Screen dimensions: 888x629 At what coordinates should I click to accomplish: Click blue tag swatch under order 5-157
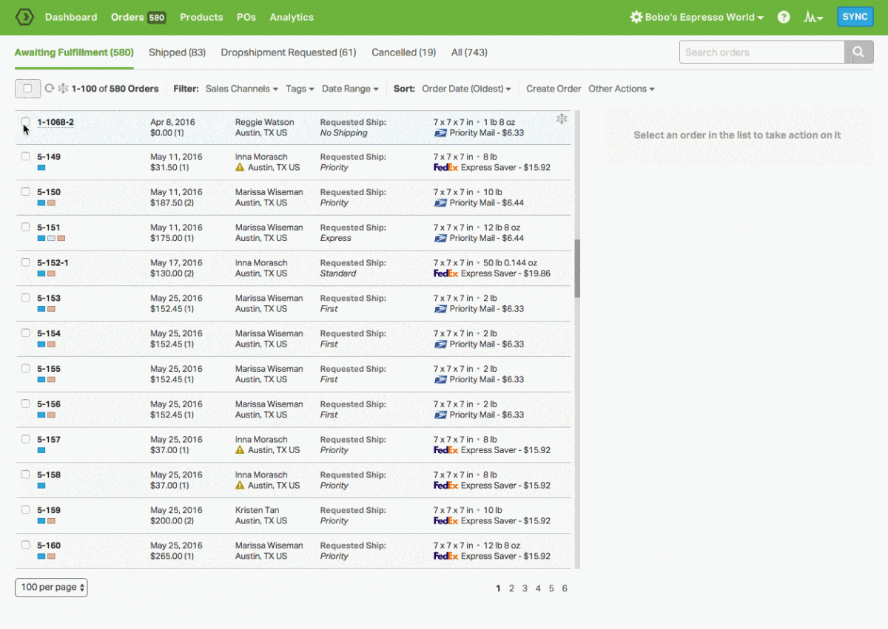[x=41, y=450]
